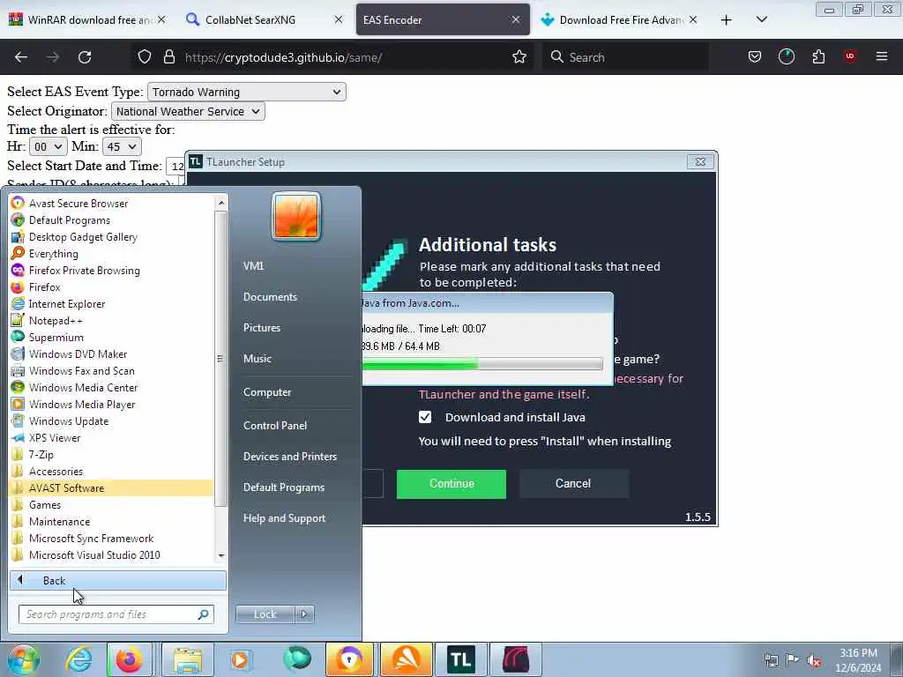Click the Lock button
903x677 pixels.
point(265,614)
